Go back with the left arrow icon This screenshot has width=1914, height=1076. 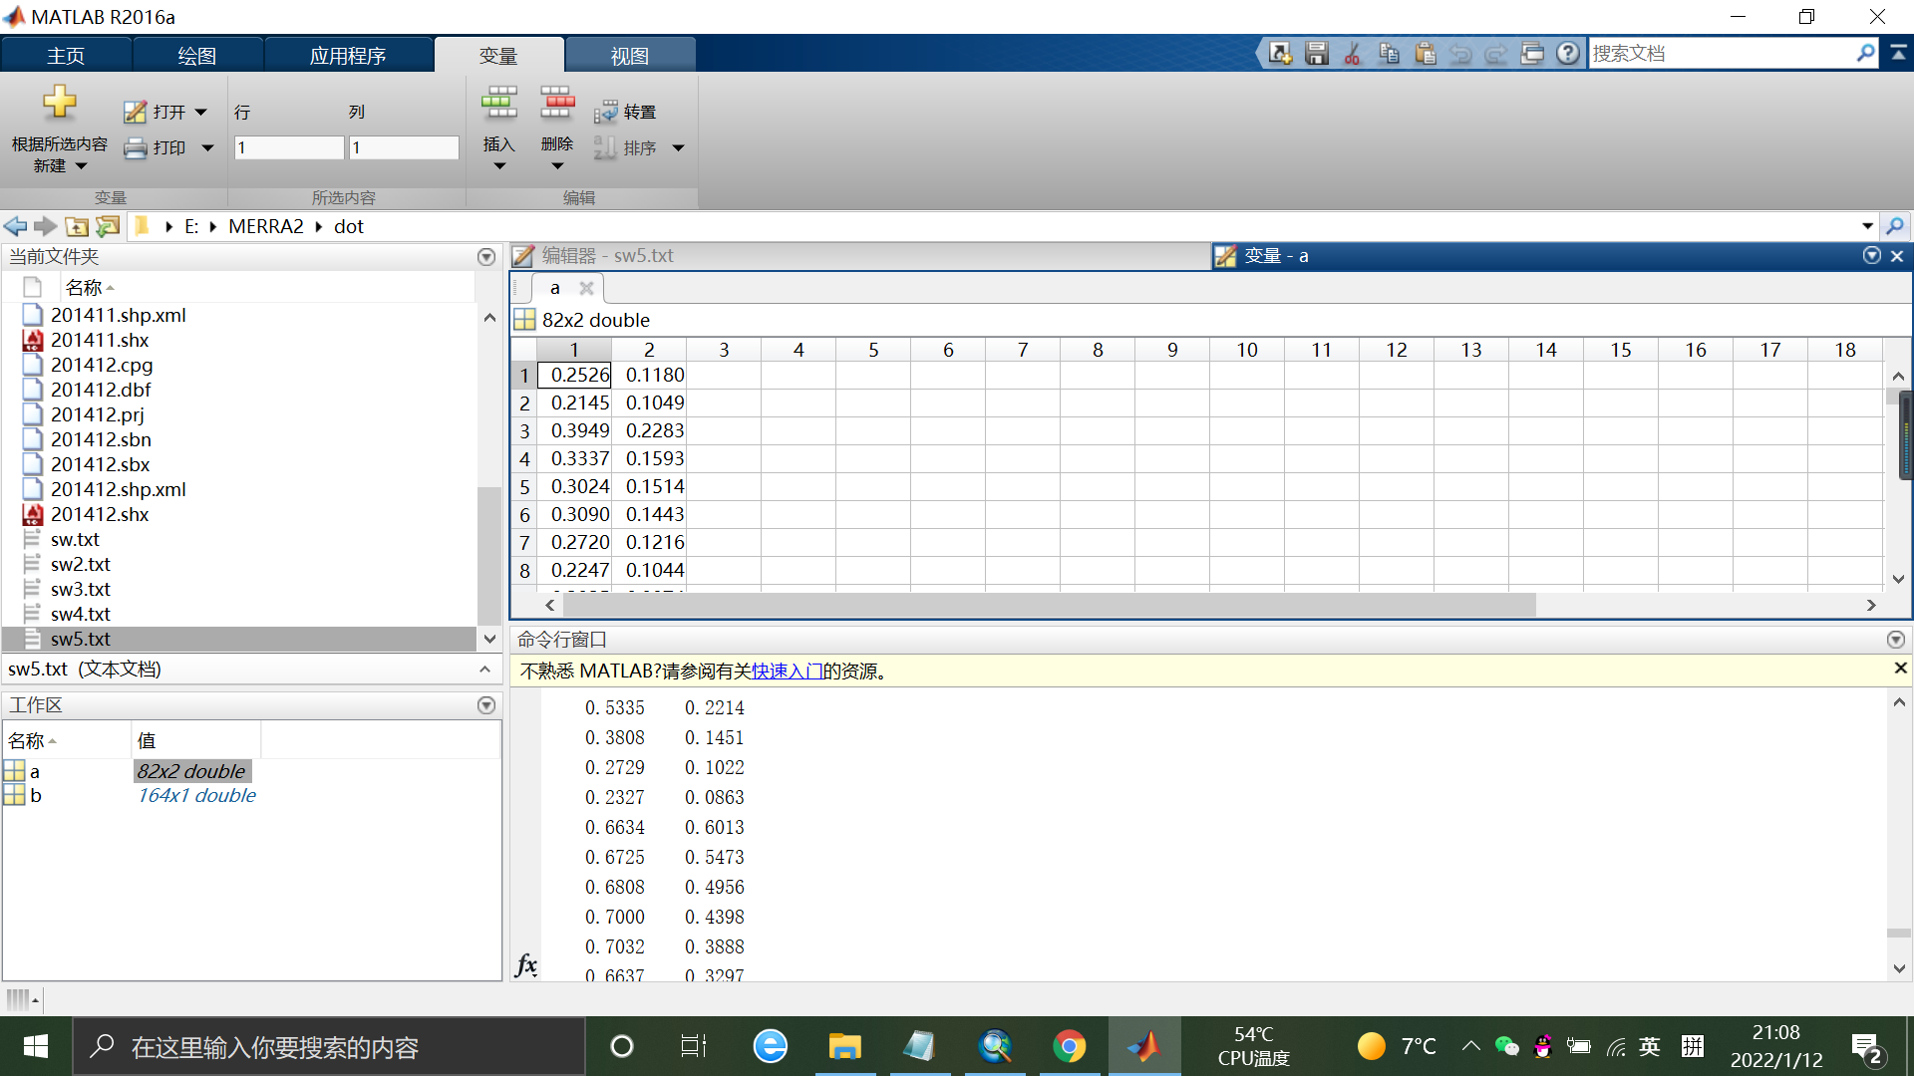(x=15, y=227)
